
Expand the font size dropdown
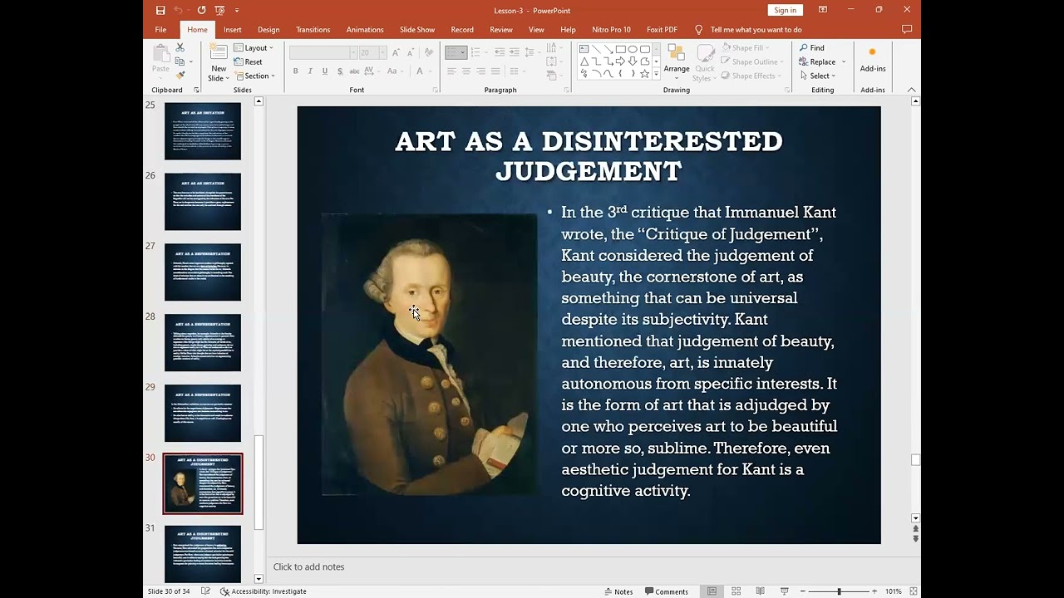382,52
